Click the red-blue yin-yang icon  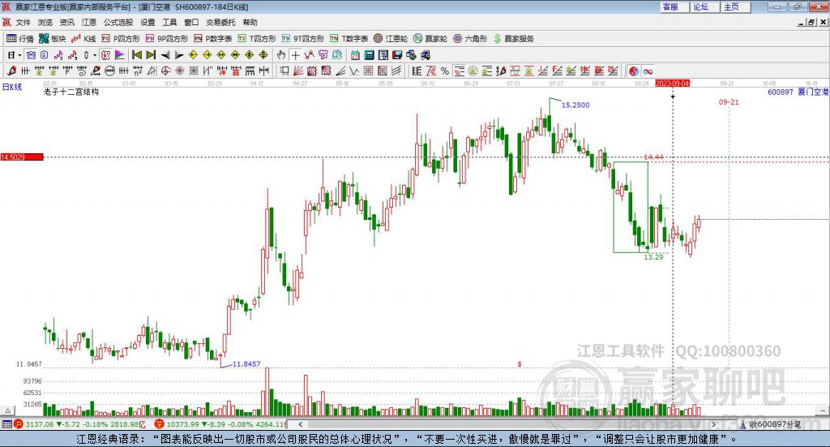[x=634, y=71]
